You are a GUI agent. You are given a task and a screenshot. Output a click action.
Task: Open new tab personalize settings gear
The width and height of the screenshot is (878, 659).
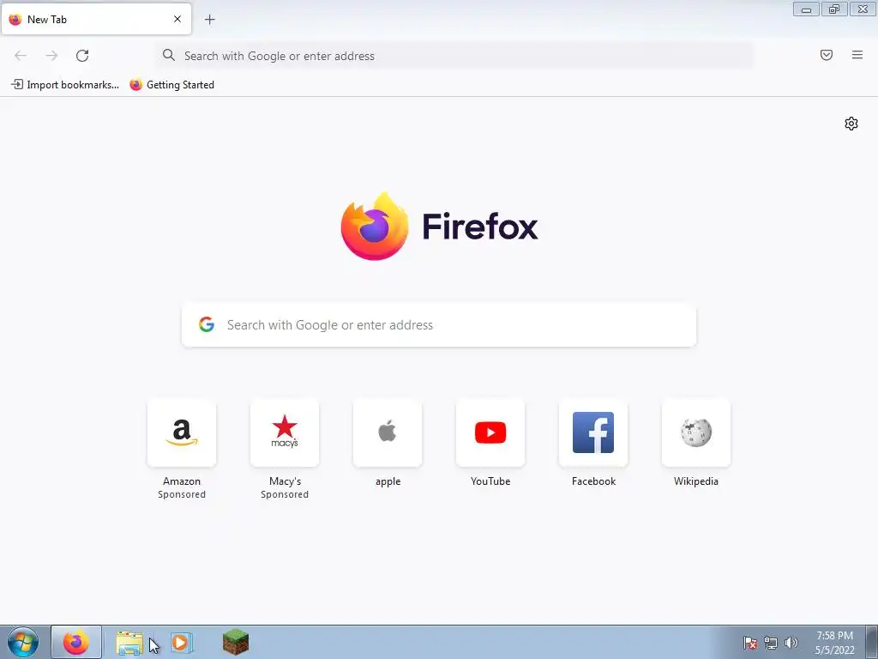pos(851,124)
